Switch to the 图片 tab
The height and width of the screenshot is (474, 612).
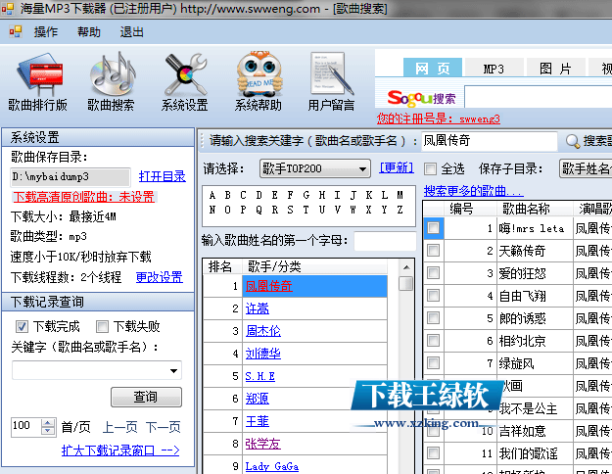[555, 69]
